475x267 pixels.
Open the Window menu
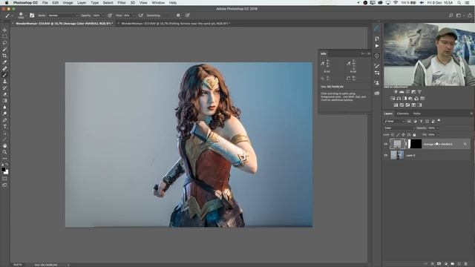[158, 3]
